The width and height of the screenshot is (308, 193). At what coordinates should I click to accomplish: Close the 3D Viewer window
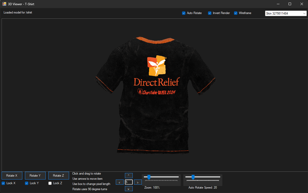point(302,4)
